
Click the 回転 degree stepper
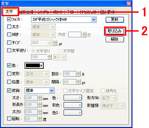point(40,119)
